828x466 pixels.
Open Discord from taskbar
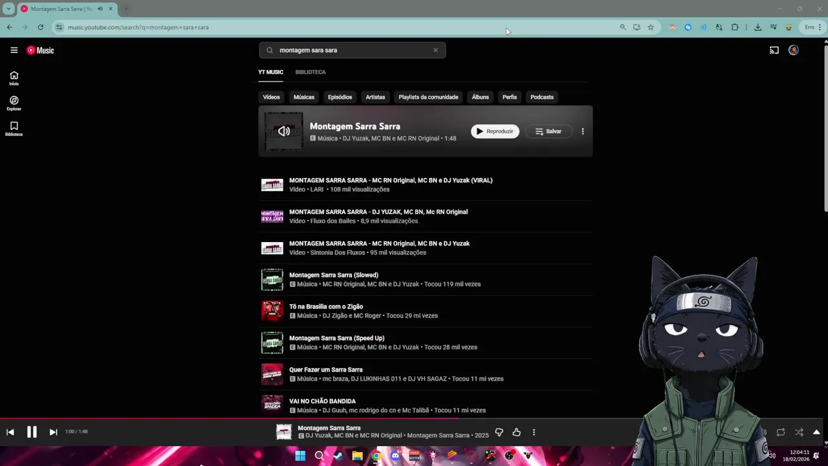(395, 456)
